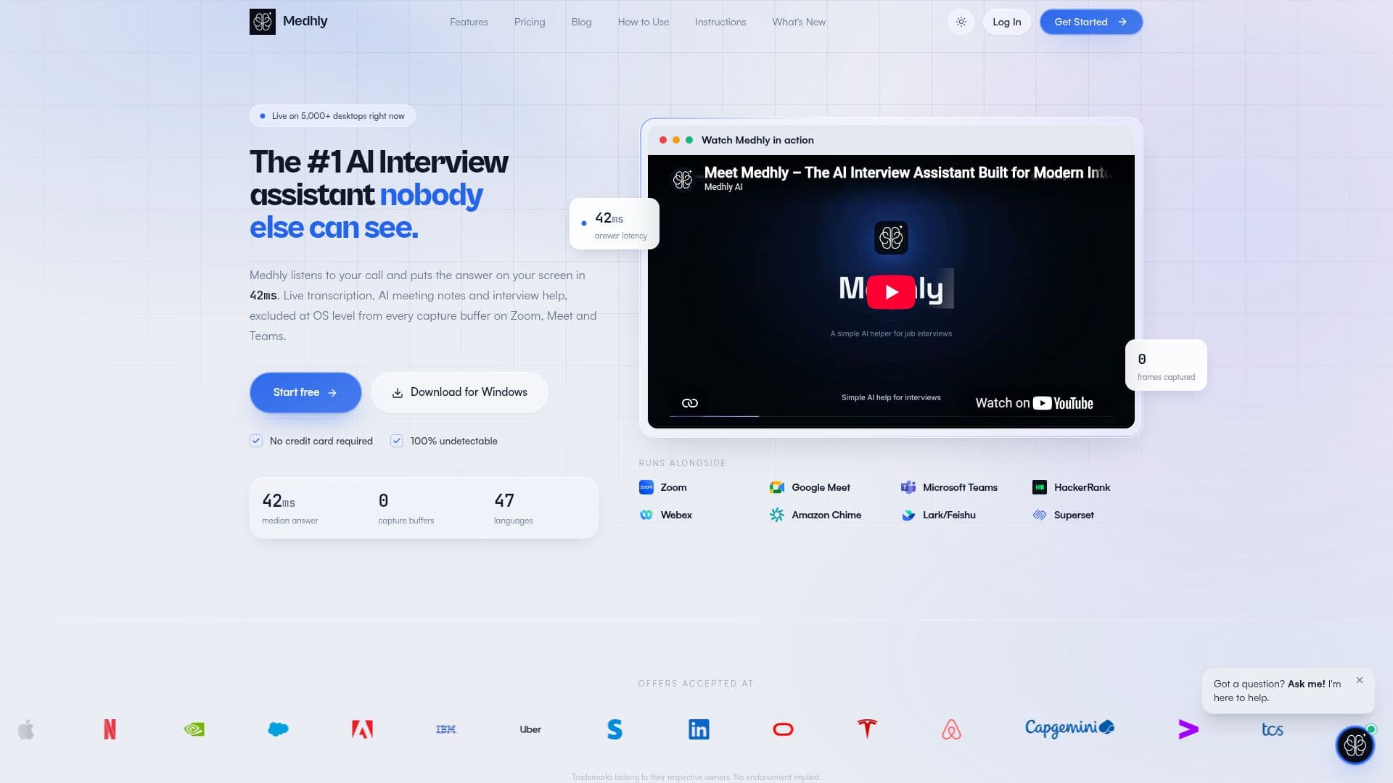
Task: Toggle the 100% undetectable checkbox
Action: point(397,441)
